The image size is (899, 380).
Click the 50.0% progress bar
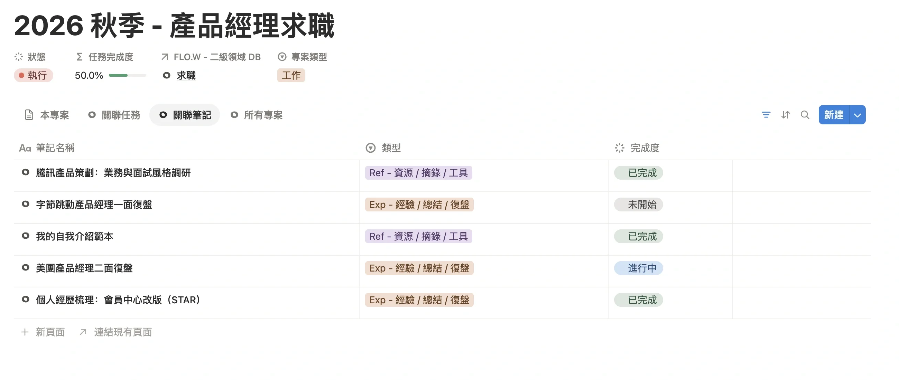tap(127, 75)
